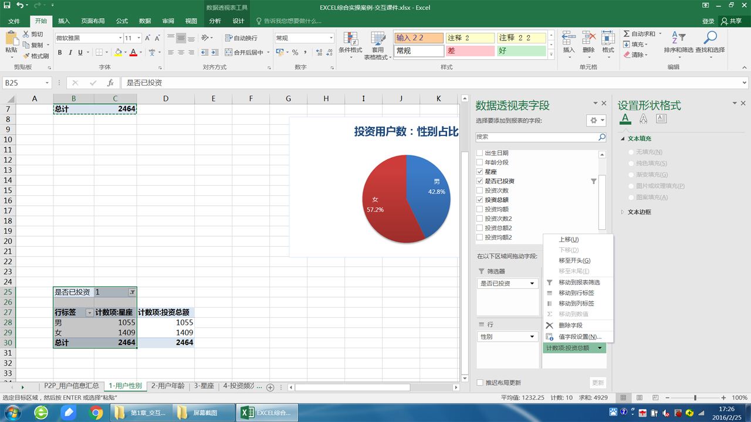Uncheck the 星座 field
The width and height of the screenshot is (751, 422).
pos(479,172)
